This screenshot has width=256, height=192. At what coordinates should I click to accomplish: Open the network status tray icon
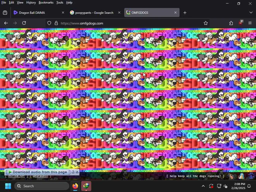click(219, 186)
